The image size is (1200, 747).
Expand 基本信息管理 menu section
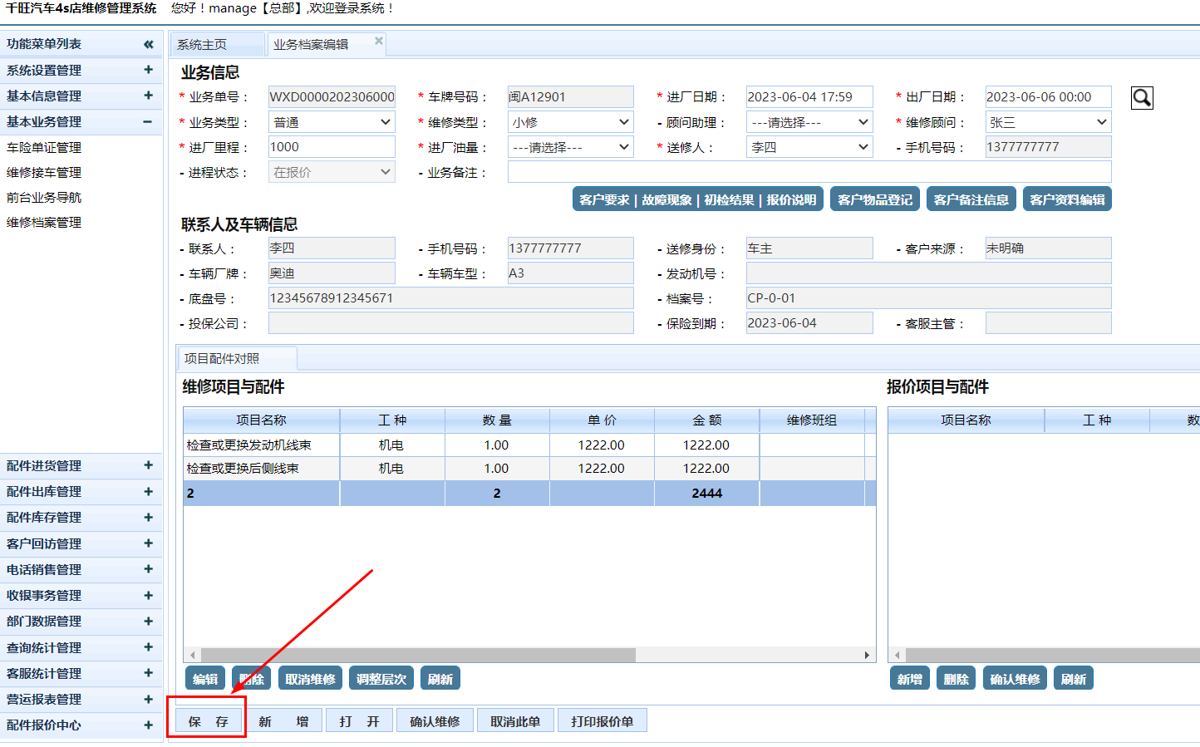coord(148,96)
